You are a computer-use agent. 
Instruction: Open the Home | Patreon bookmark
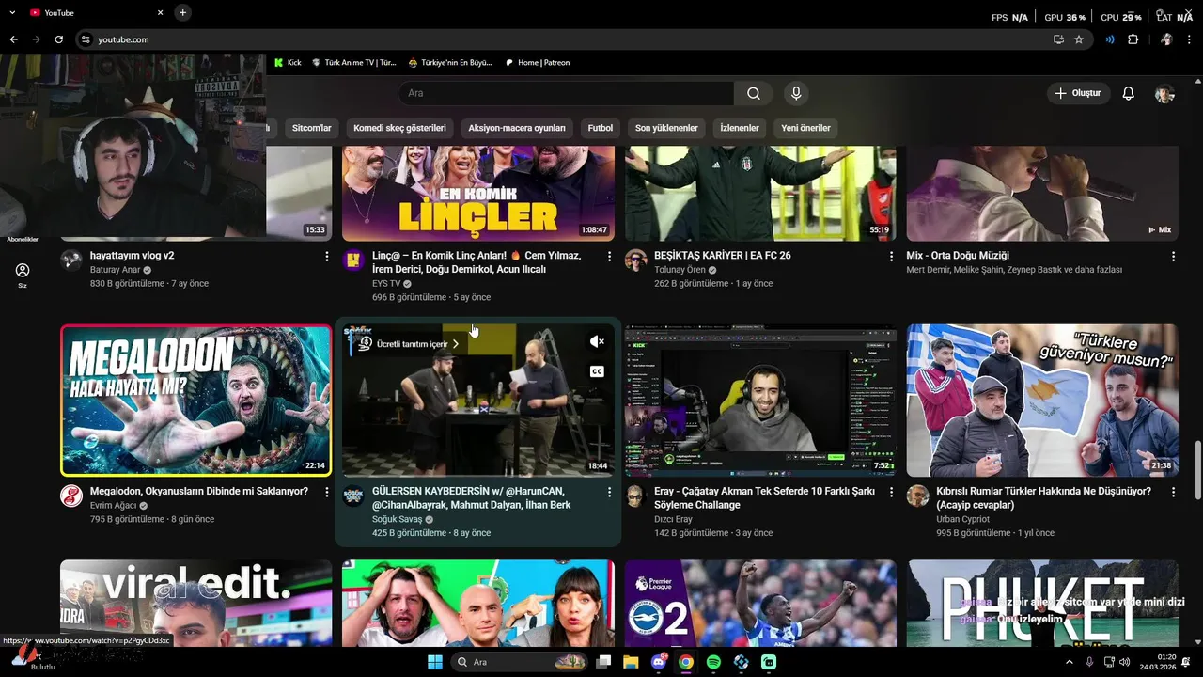538,63
